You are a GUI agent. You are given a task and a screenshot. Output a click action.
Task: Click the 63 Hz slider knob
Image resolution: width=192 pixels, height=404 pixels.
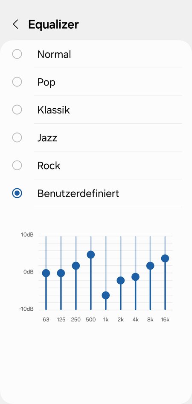click(46, 273)
